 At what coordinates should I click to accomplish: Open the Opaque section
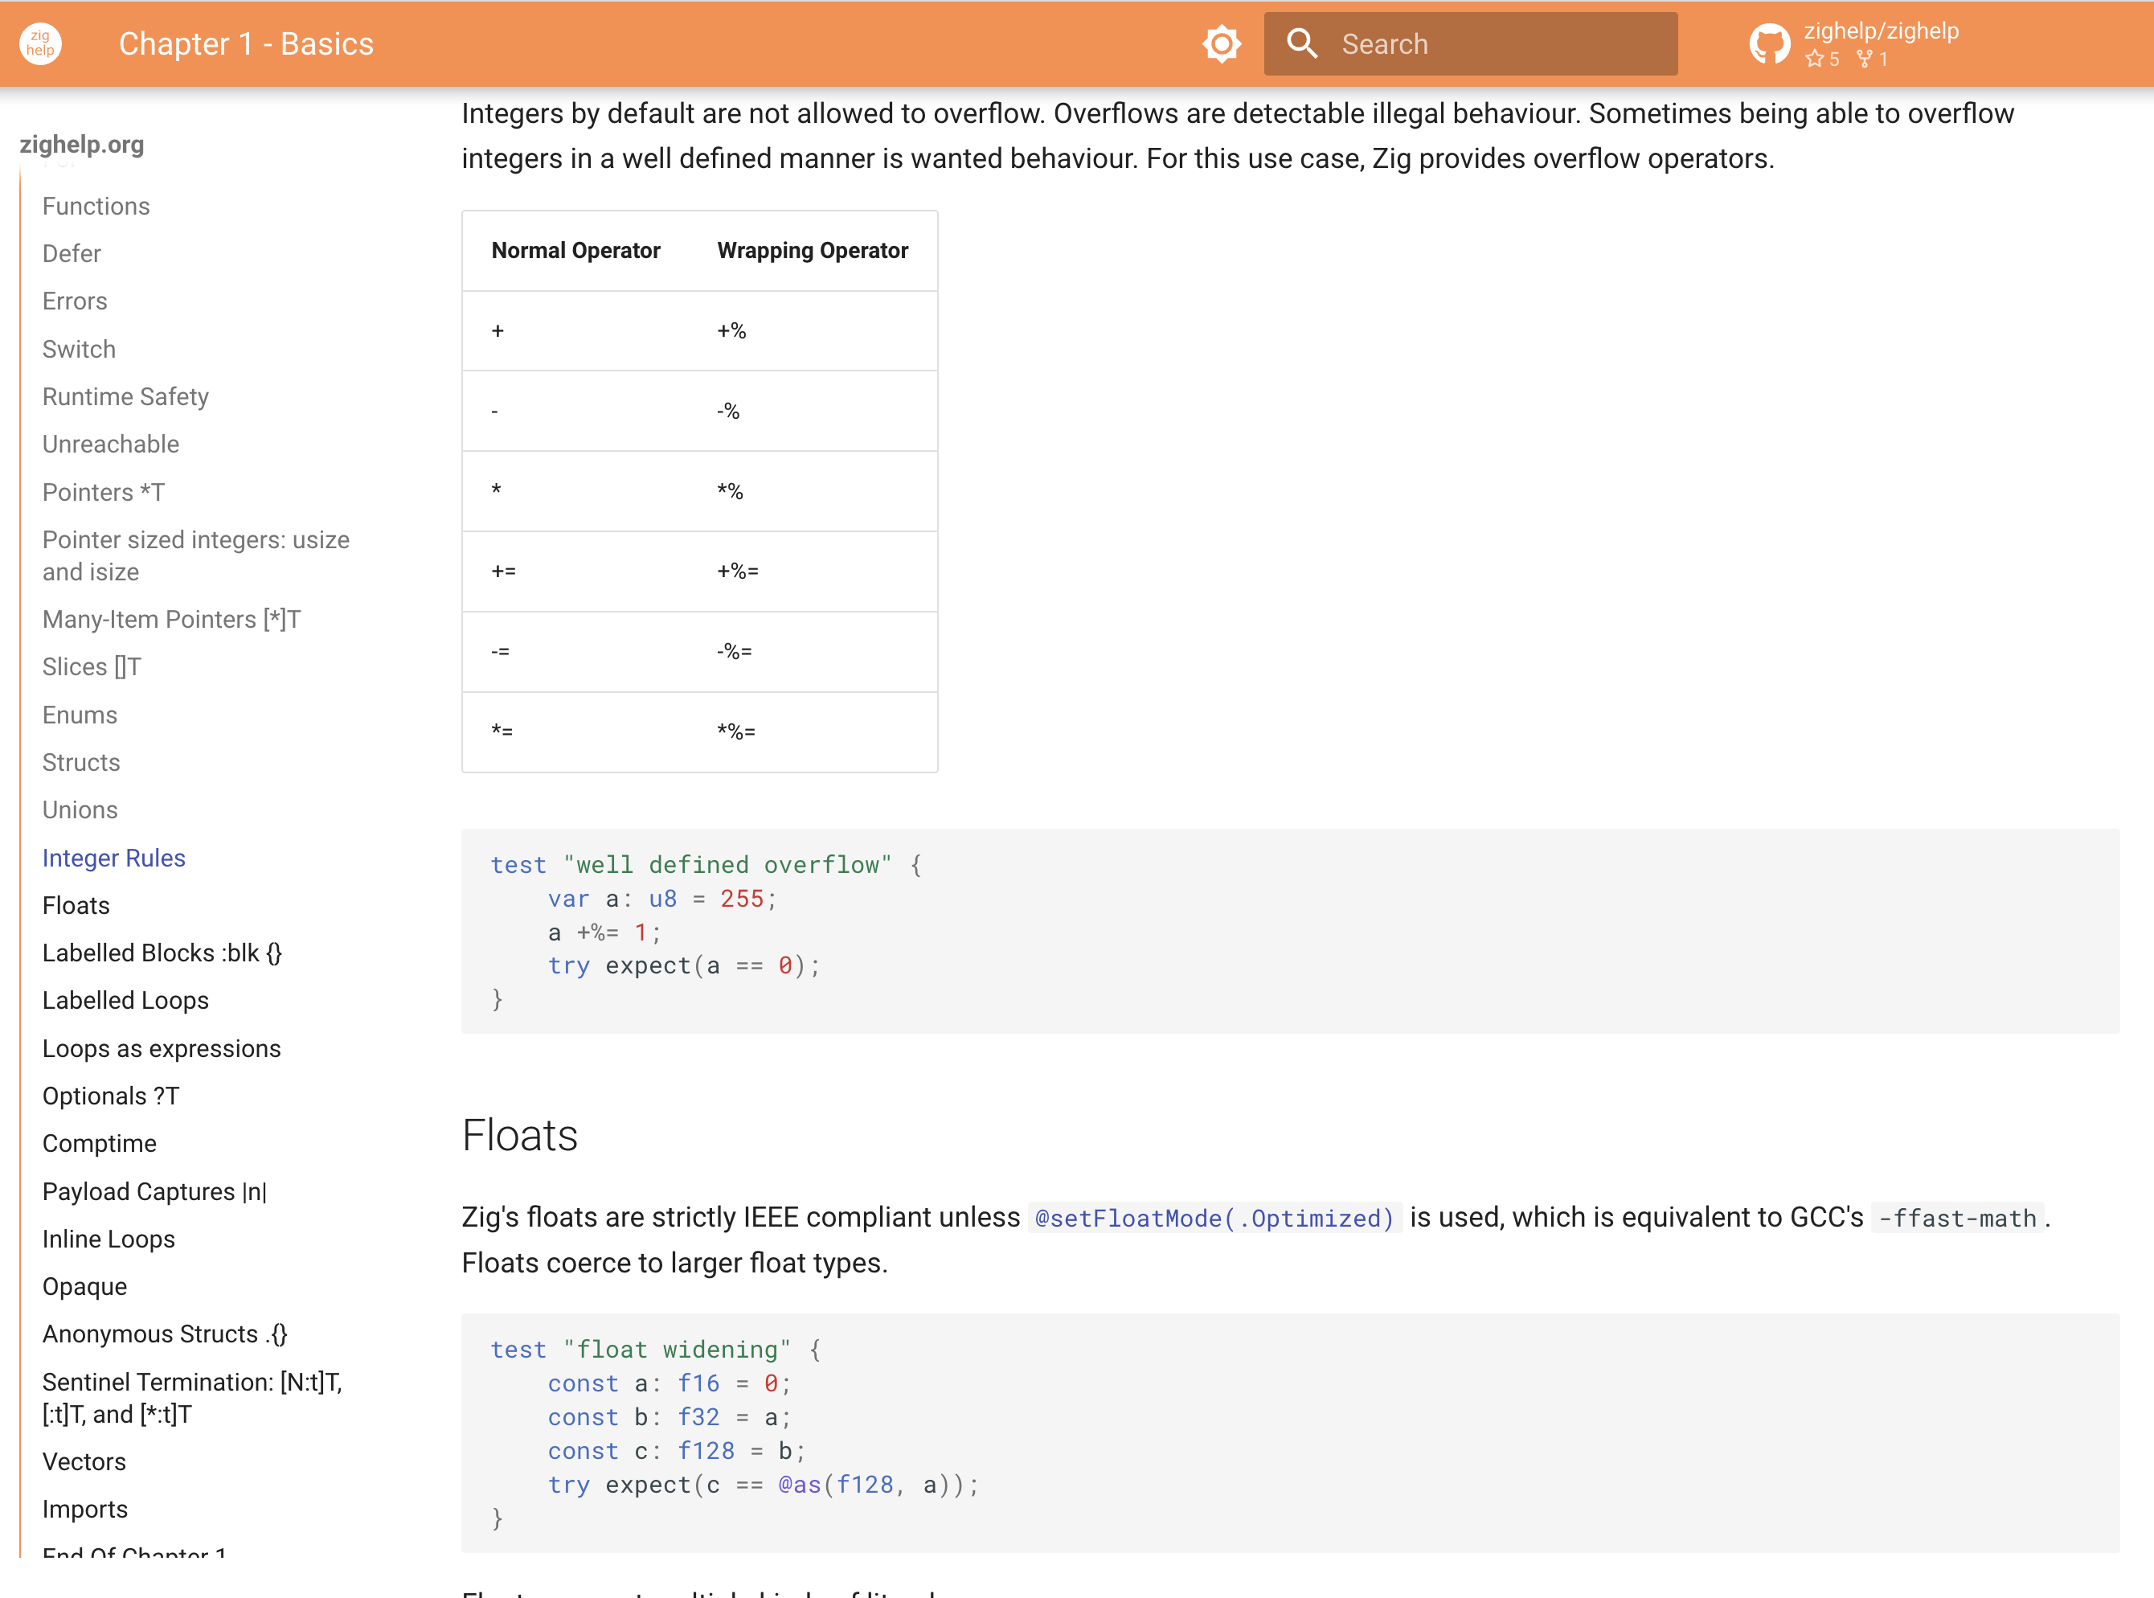84,1287
